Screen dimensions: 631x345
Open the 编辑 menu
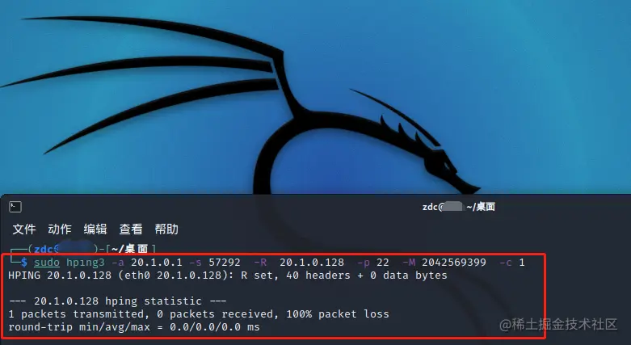click(x=95, y=229)
